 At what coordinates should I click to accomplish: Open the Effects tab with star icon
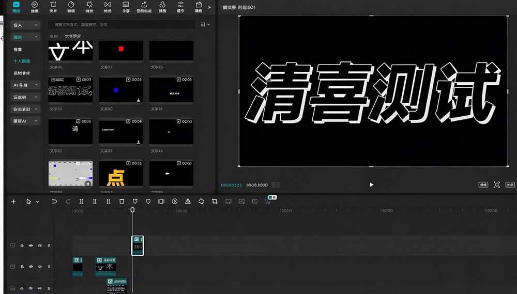tap(89, 7)
